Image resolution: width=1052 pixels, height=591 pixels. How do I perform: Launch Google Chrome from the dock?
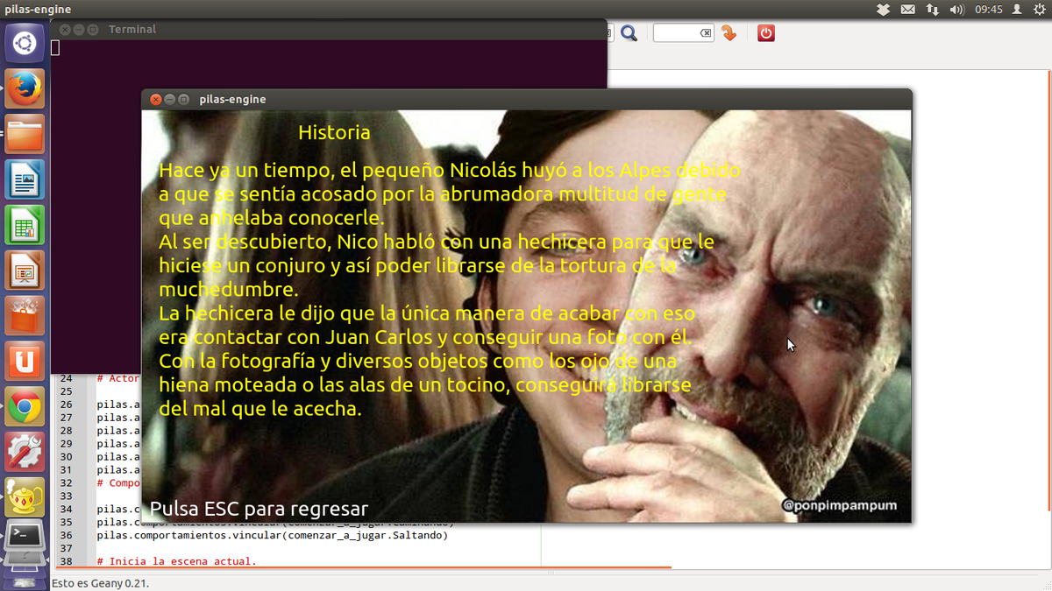pyautogui.click(x=25, y=407)
